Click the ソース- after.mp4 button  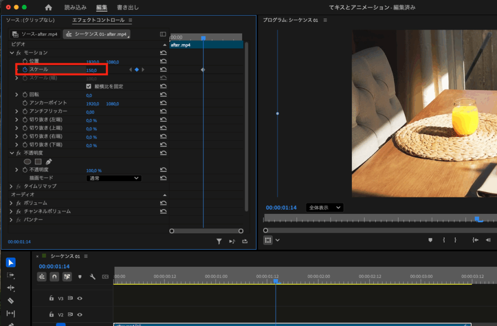coord(34,34)
